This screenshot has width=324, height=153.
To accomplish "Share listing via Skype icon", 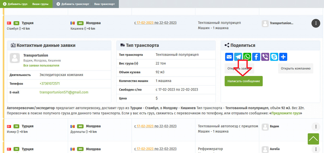I will (274, 57).
